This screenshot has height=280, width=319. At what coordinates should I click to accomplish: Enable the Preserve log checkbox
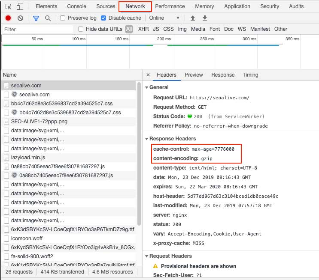click(x=63, y=18)
